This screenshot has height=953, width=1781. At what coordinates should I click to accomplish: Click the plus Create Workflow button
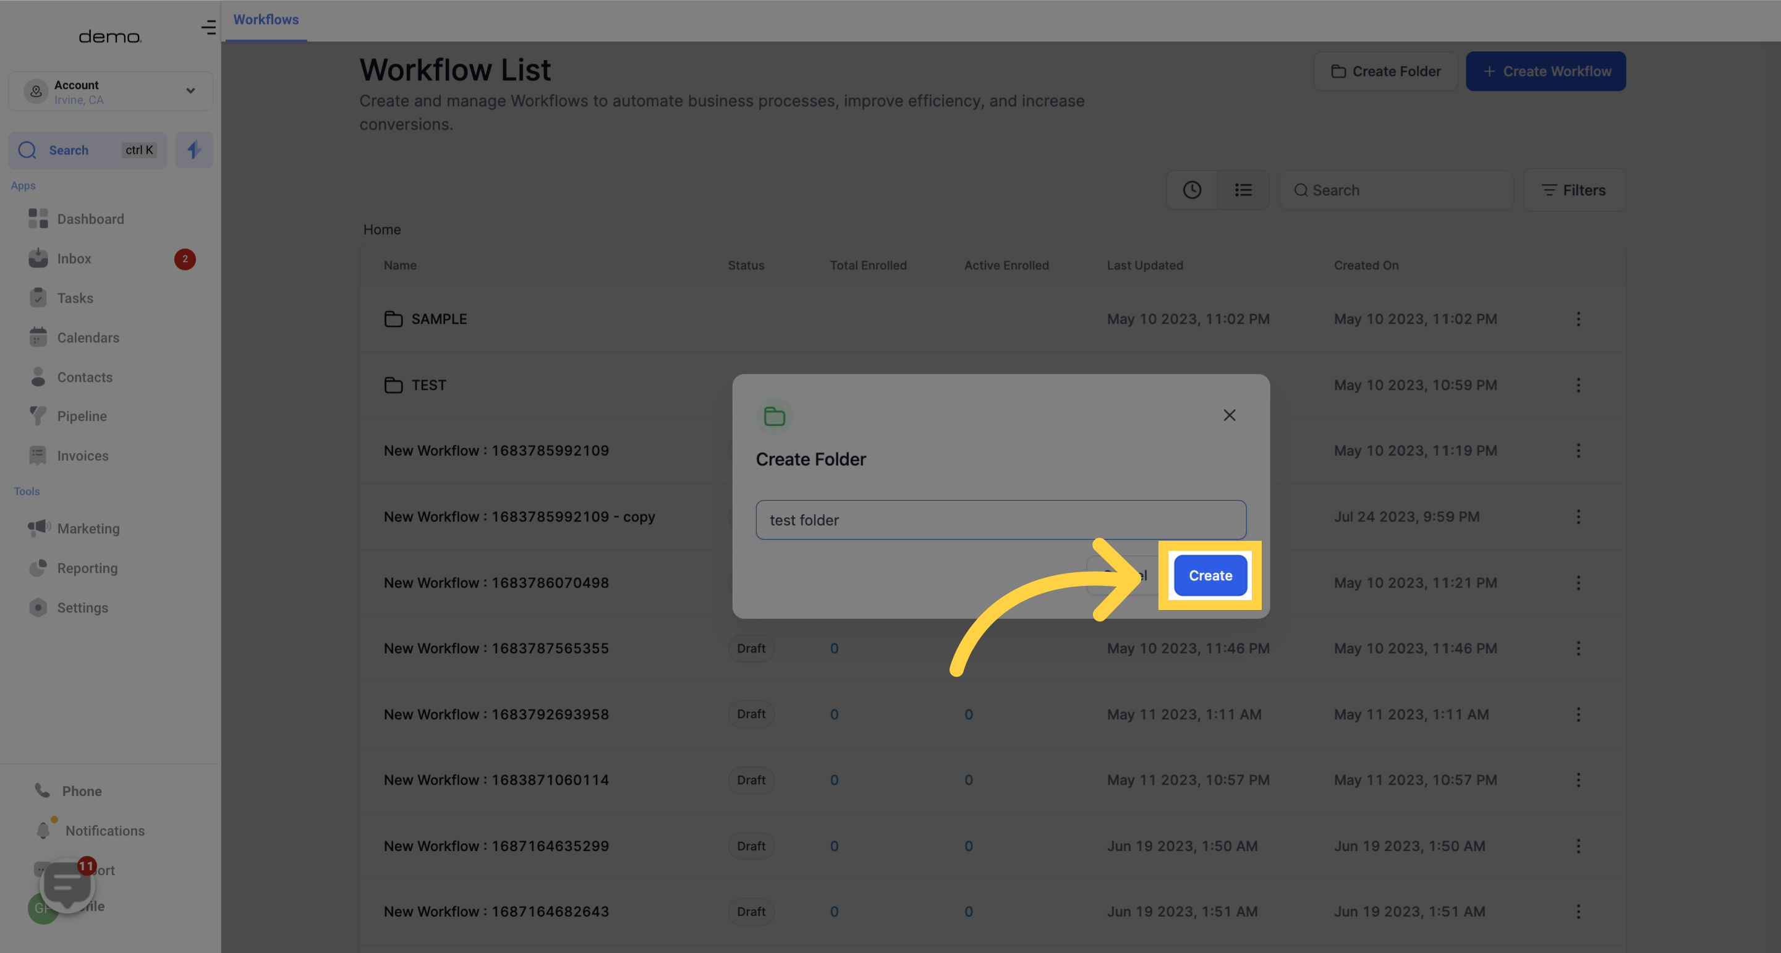pos(1547,70)
